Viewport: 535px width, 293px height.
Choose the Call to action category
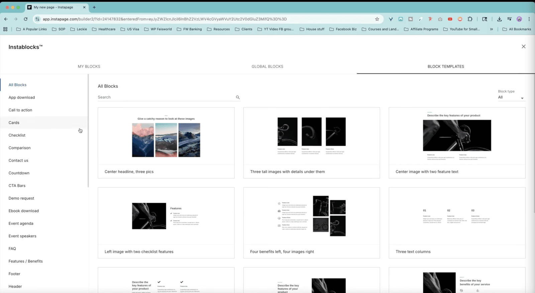pos(44,110)
